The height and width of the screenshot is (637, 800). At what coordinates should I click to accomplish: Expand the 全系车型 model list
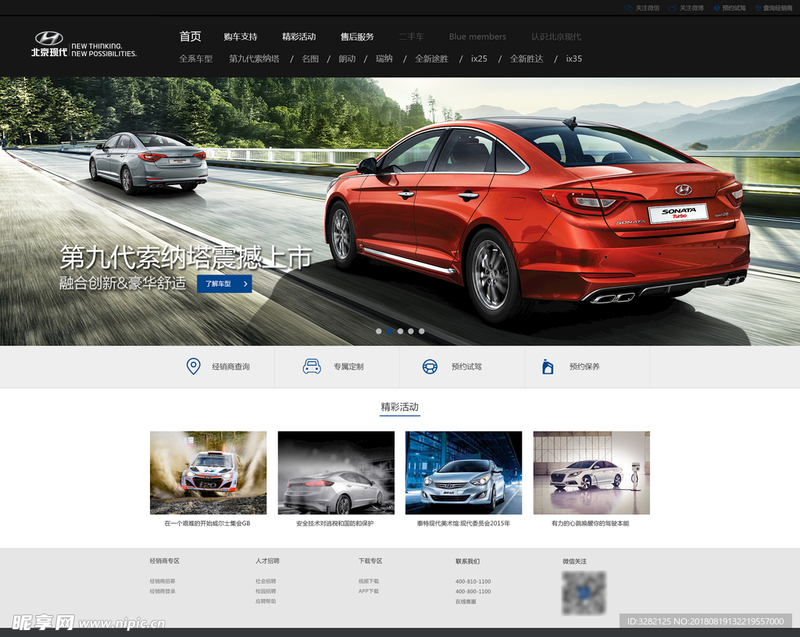point(196,59)
